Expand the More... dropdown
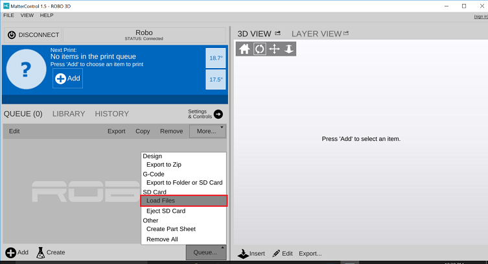The height and width of the screenshot is (264, 488). click(x=207, y=132)
